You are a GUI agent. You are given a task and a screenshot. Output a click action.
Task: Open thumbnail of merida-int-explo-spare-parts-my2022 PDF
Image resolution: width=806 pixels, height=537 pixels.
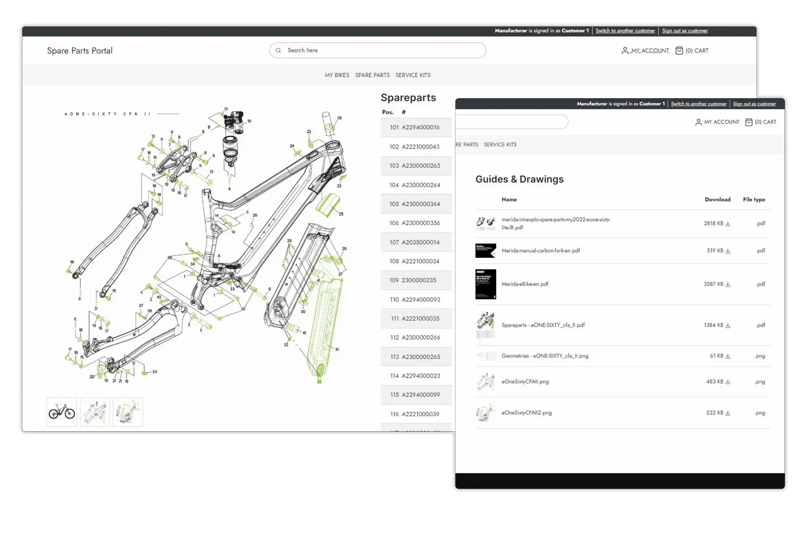[x=486, y=223]
